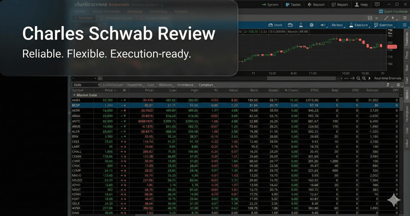This screenshot has width=410, height=216.
Task: Open the Sillarr side tab
Action: coord(407,143)
